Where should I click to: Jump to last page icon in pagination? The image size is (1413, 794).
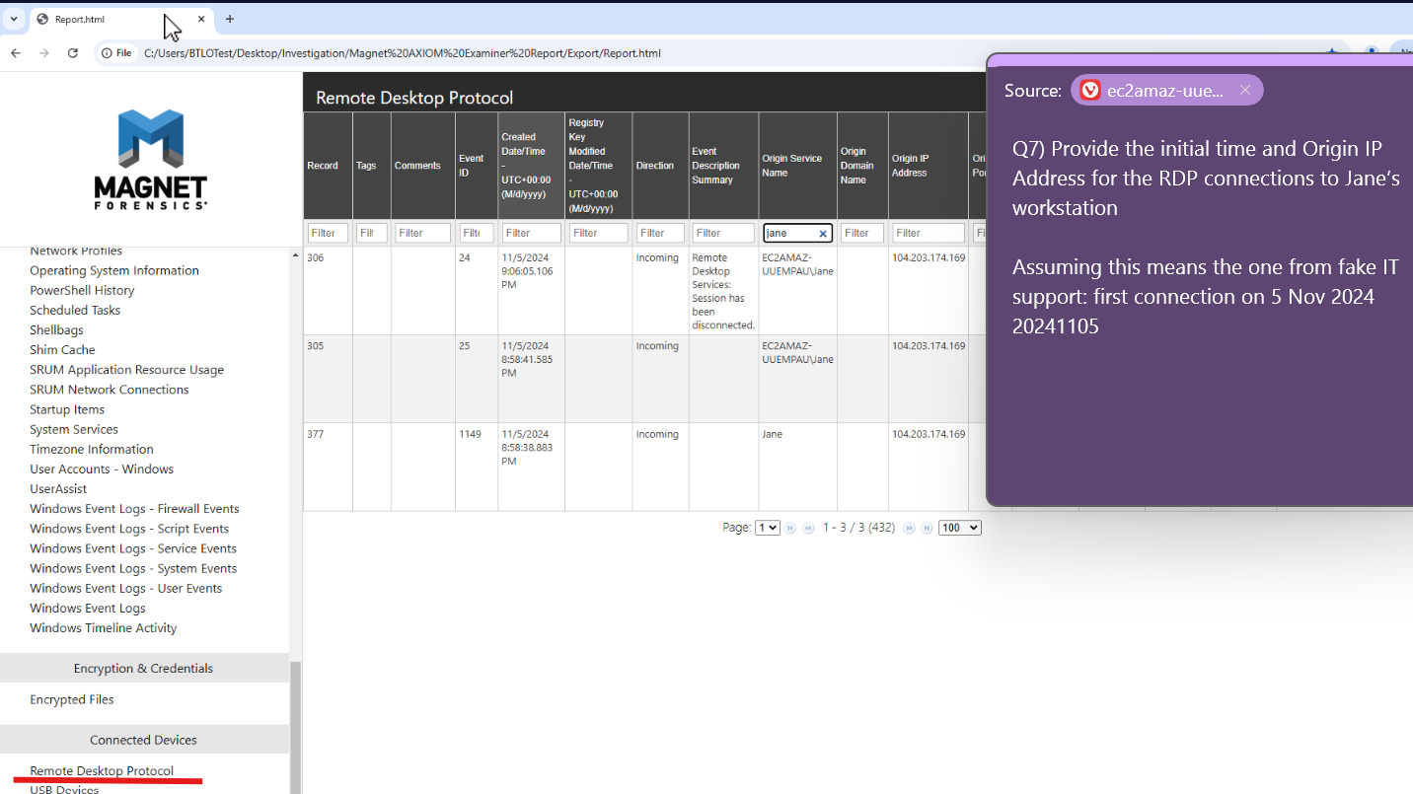[x=927, y=529]
